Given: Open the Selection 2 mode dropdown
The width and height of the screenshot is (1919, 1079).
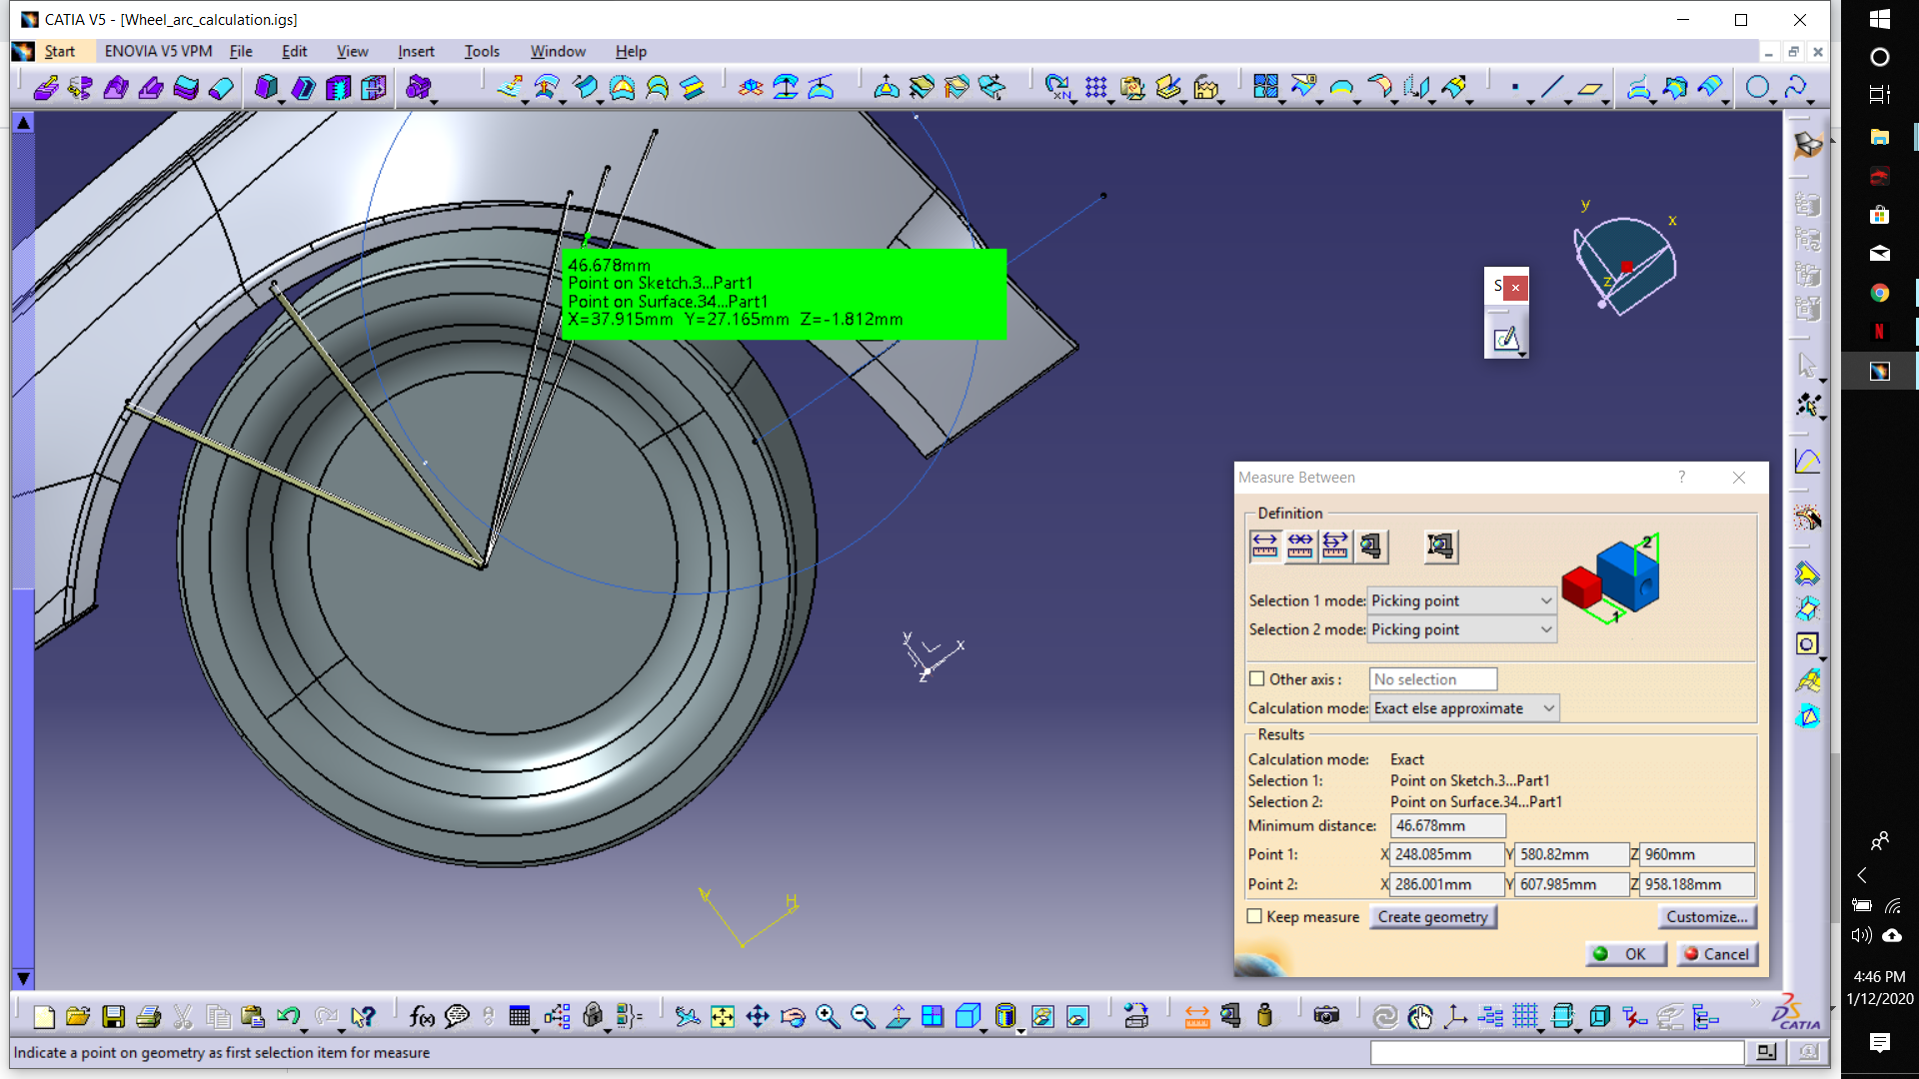Looking at the screenshot, I should (1544, 629).
